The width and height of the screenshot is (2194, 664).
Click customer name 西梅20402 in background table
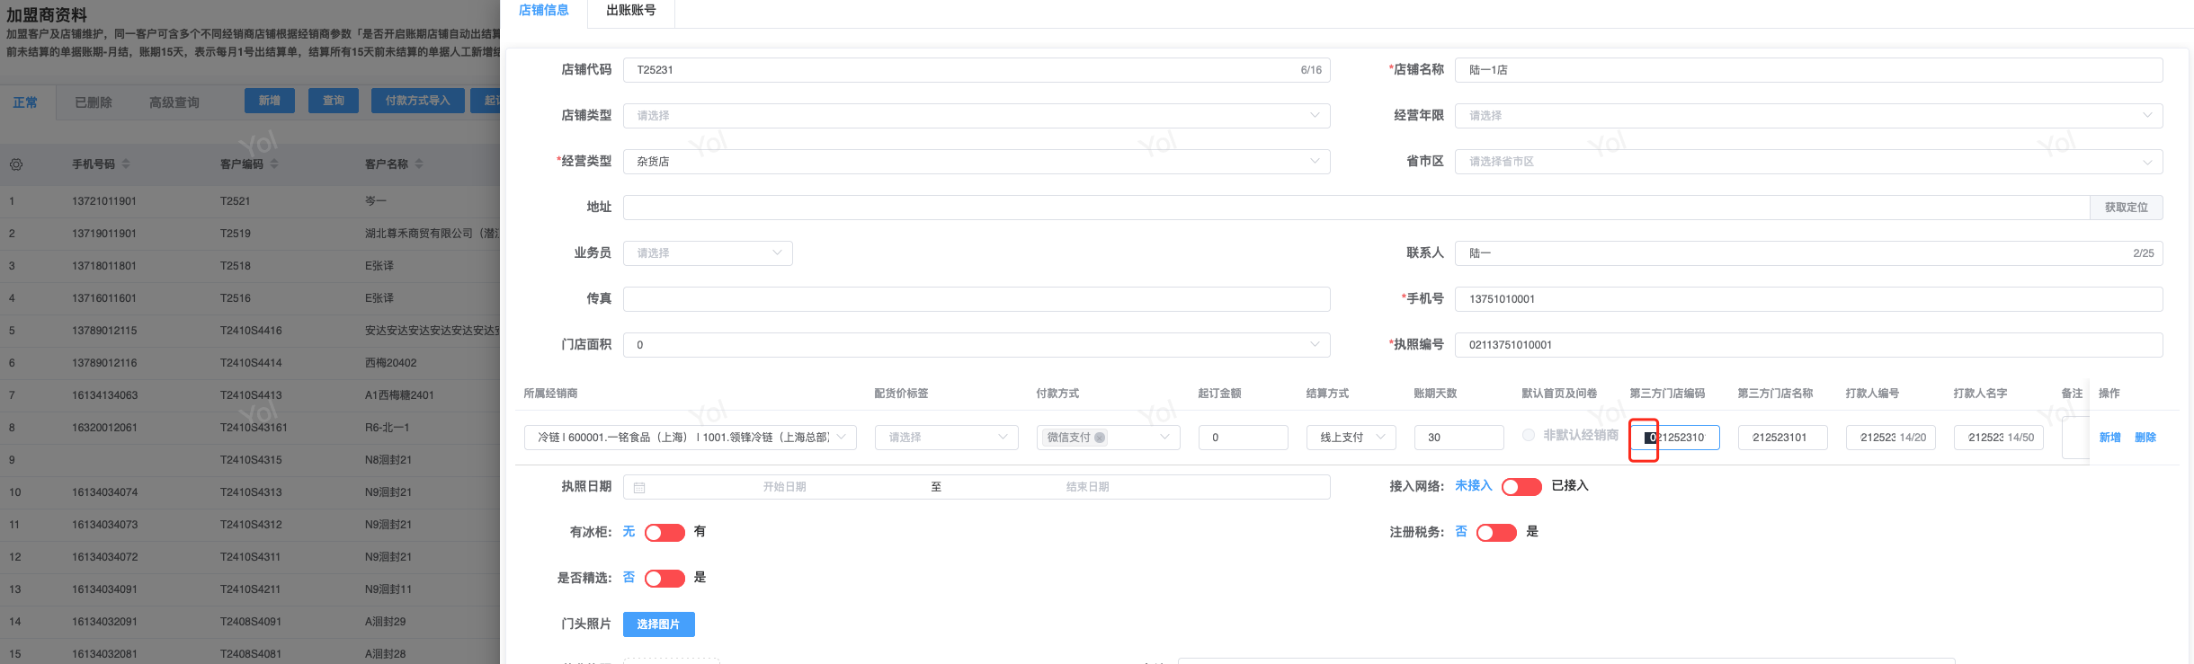(x=391, y=363)
